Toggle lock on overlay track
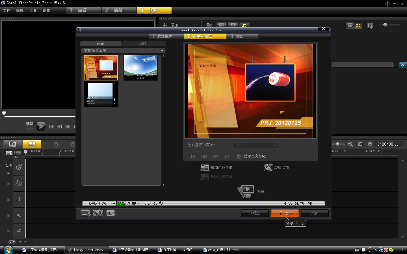 [x=8, y=183]
